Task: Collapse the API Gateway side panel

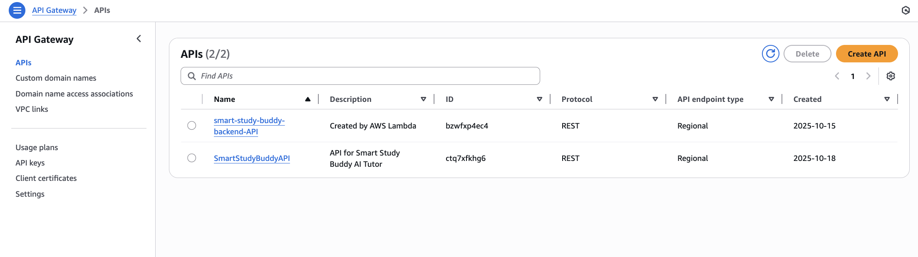Action: coord(139,39)
